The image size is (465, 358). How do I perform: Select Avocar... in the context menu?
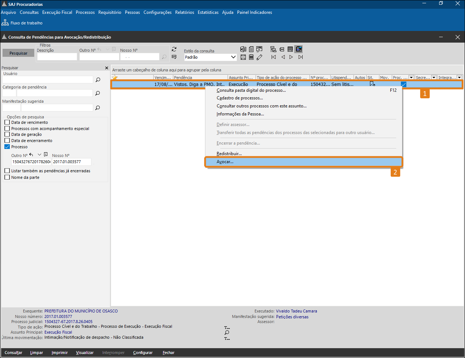pos(225,162)
